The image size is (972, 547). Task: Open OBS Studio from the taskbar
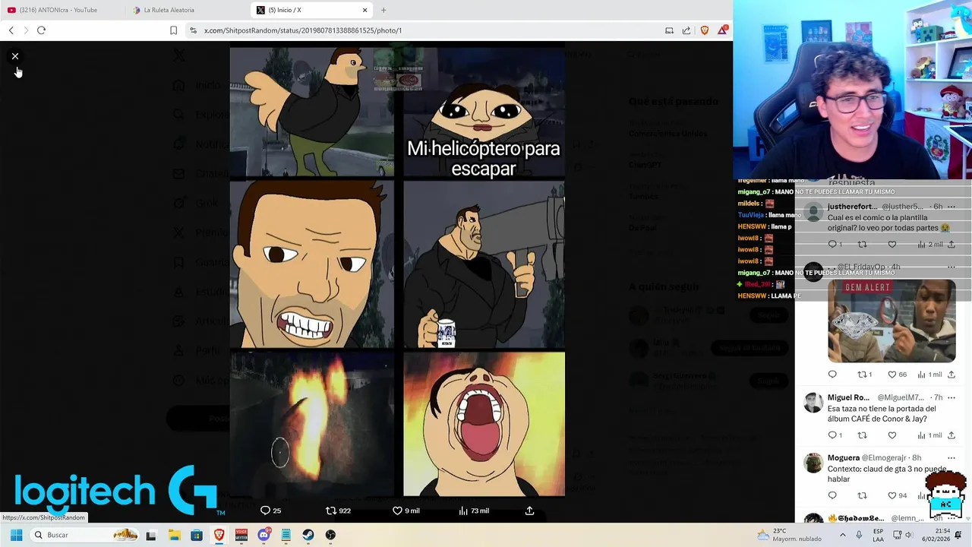click(330, 535)
